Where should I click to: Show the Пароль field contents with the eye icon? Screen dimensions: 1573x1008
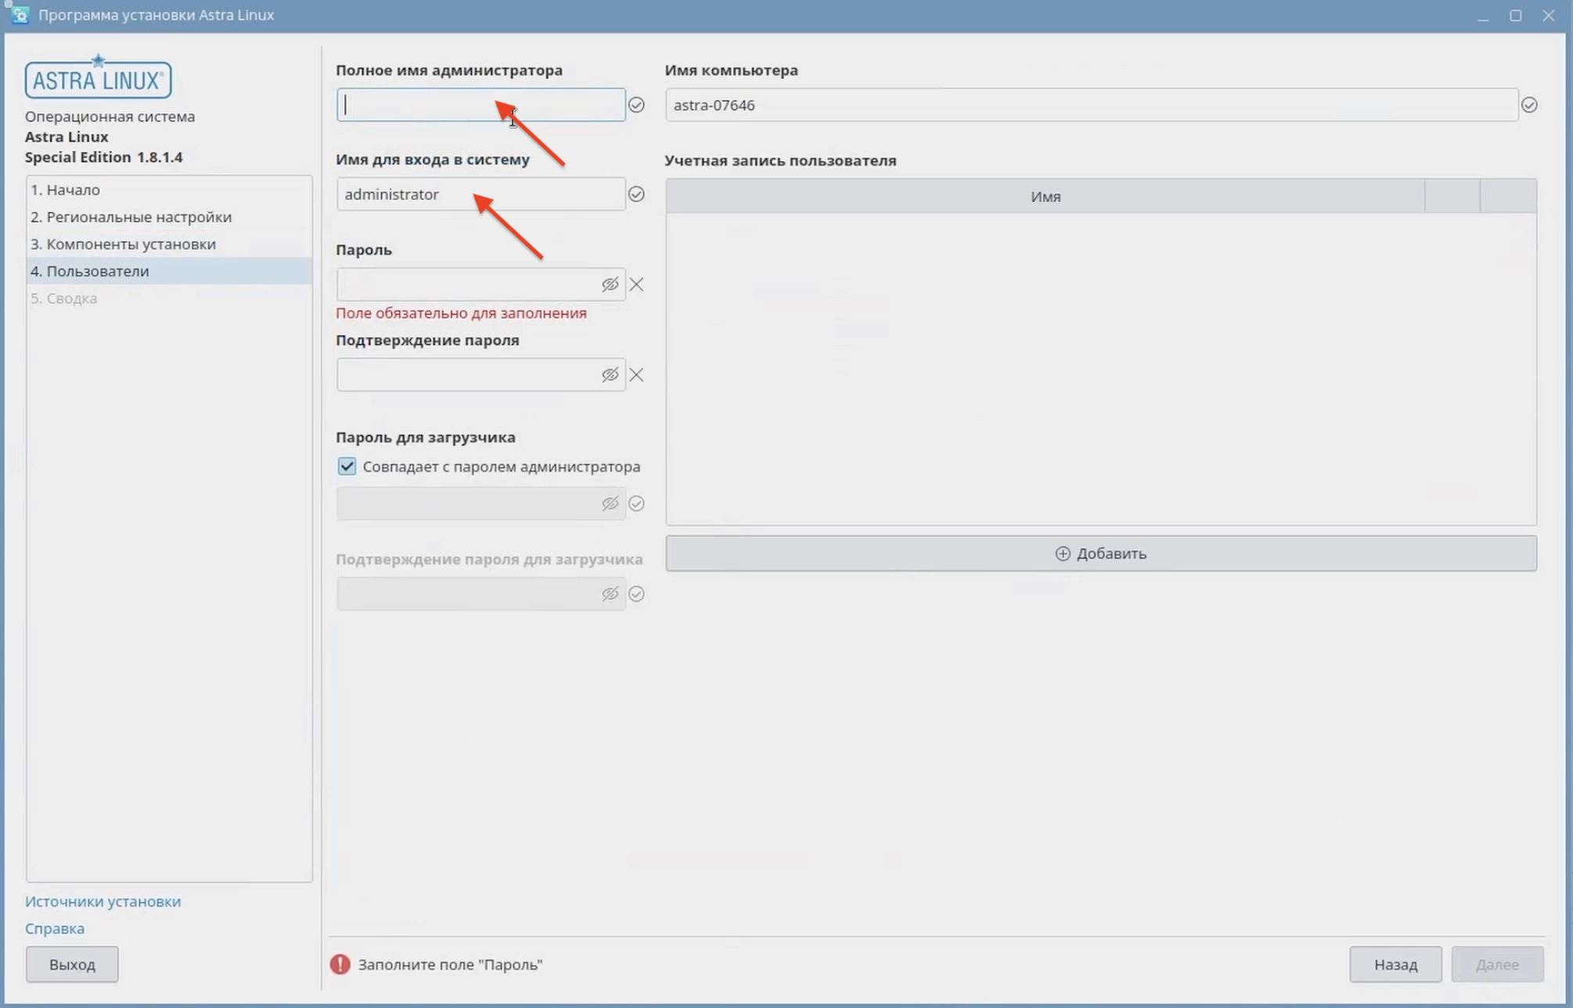pyautogui.click(x=610, y=284)
